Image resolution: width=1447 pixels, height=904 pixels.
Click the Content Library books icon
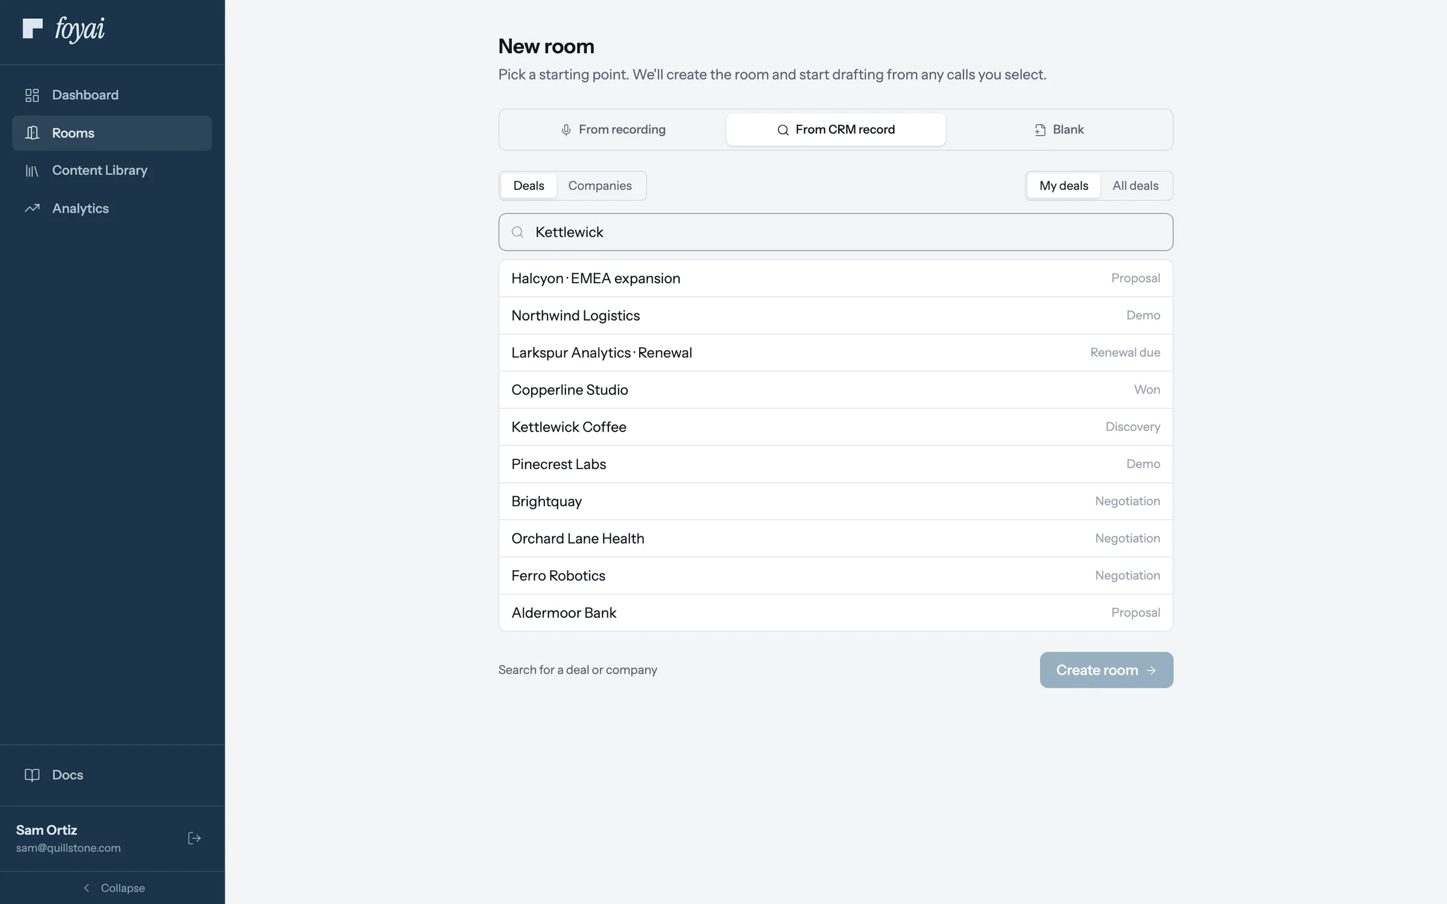pyautogui.click(x=32, y=171)
